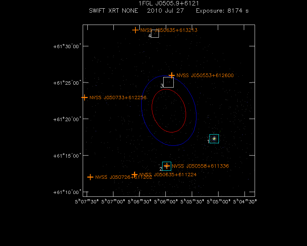
Task: Click the +61°25'00" declination label
Action: (x=67, y=83)
